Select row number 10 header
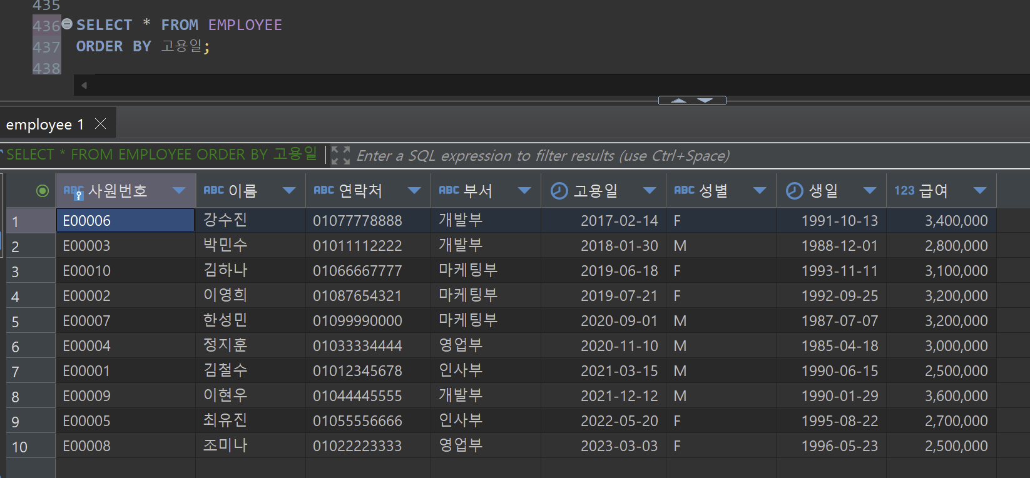 [x=30, y=446]
